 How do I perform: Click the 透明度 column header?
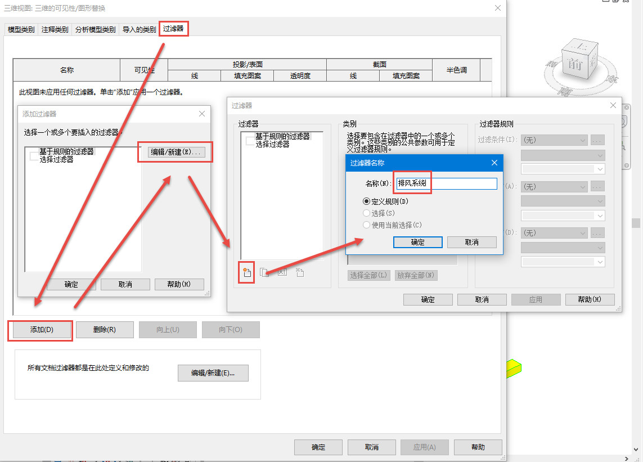(300, 76)
